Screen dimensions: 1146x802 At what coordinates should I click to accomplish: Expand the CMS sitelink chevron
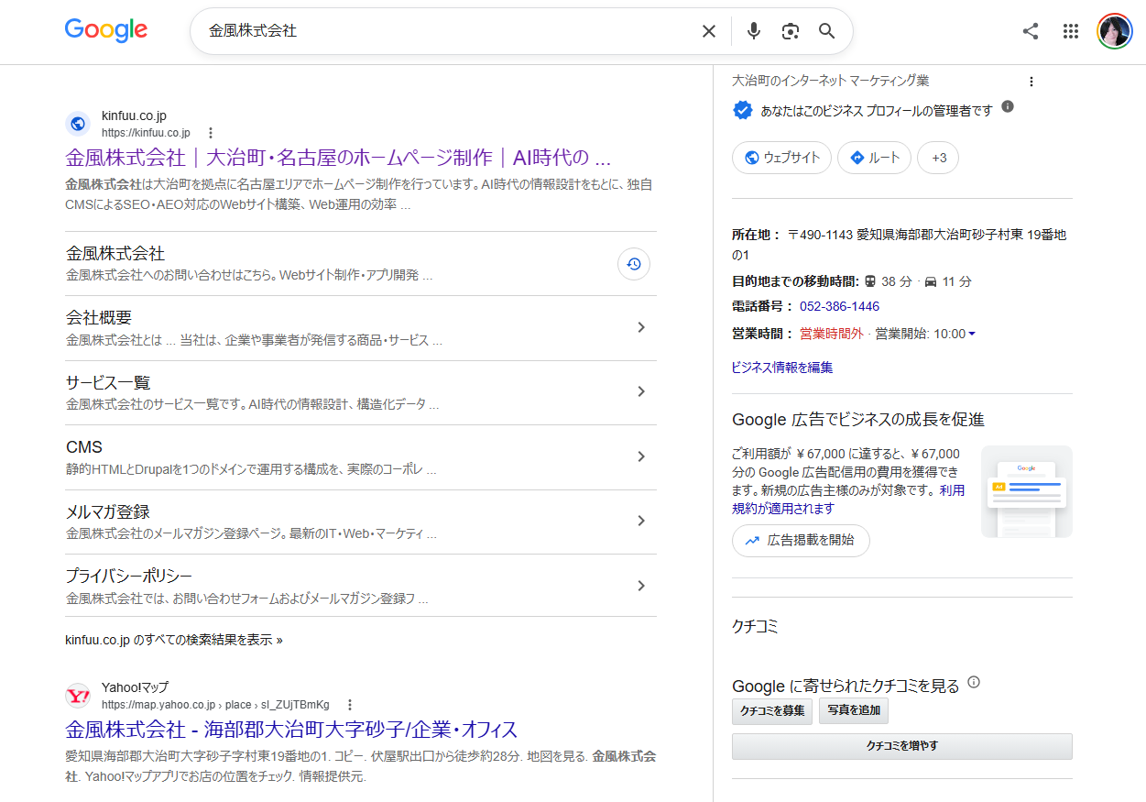click(641, 456)
